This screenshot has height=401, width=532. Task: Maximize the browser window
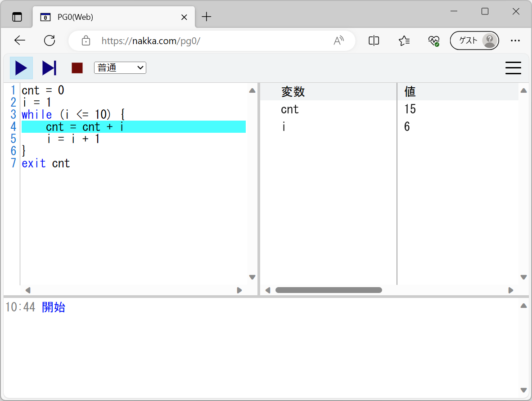[x=485, y=11]
